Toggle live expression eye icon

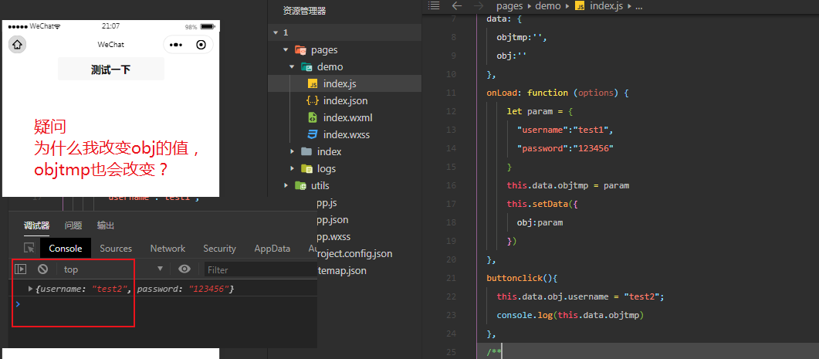(184, 269)
